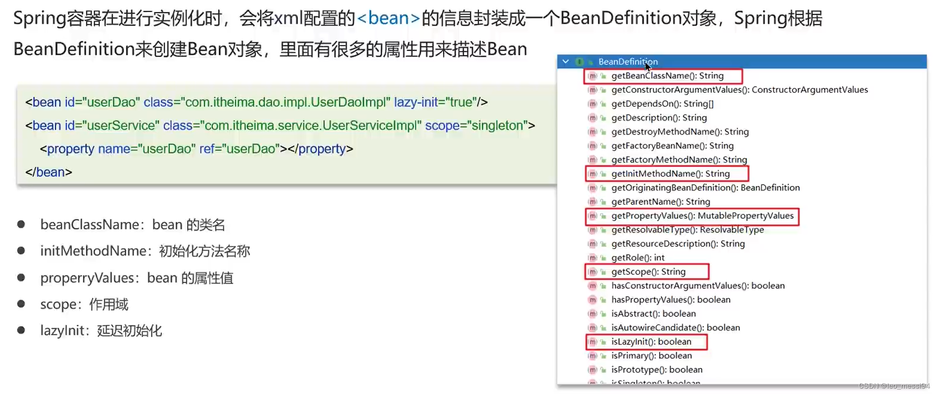
Task: Select getResolvableType(): ResolvableType method
Action: (x=688, y=230)
